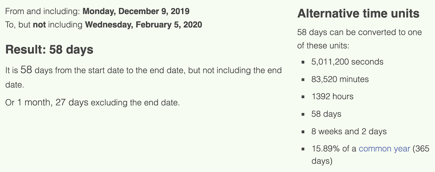Click the bullet beside 15.89% of a common year
This screenshot has width=435, height=172.
pos(303,149)
